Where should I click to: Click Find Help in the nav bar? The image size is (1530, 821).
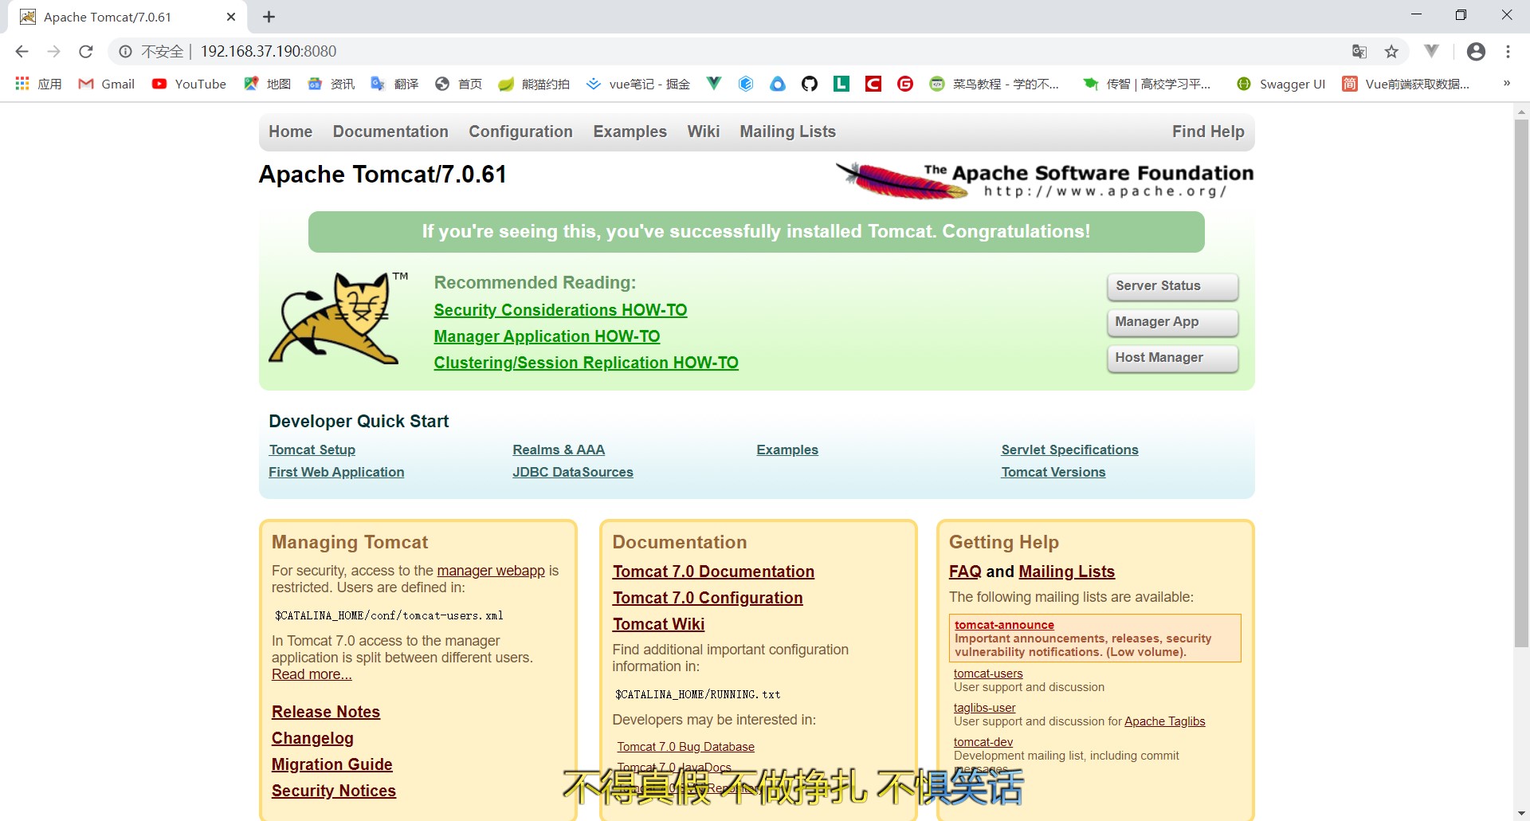pyautogui.click(x=1208, y=132)
